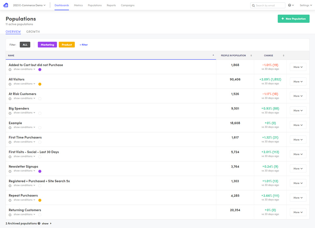Enable the ALL filter

click(25, 44)
